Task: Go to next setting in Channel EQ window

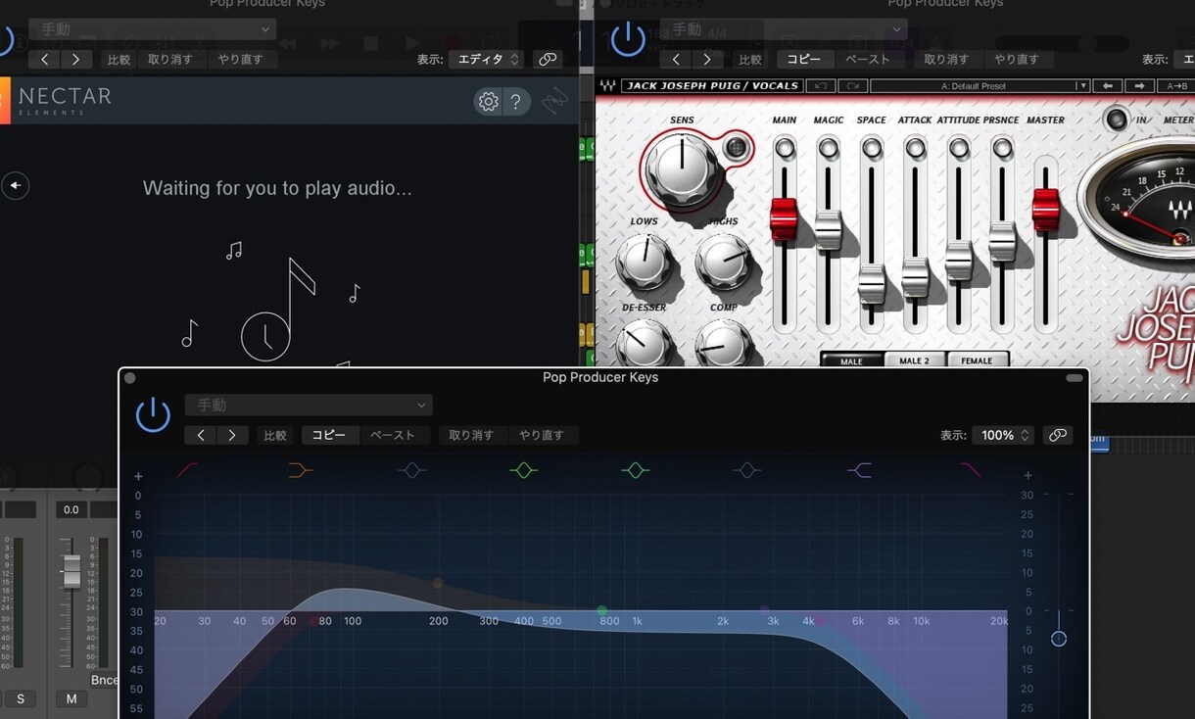Action: [232, 435]
